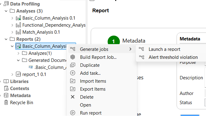Click the Reports folder icon

(x=12, y=39)
